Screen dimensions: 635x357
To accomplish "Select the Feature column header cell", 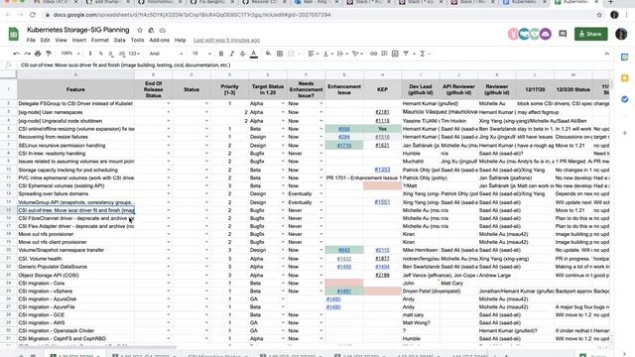I will 75,89.
